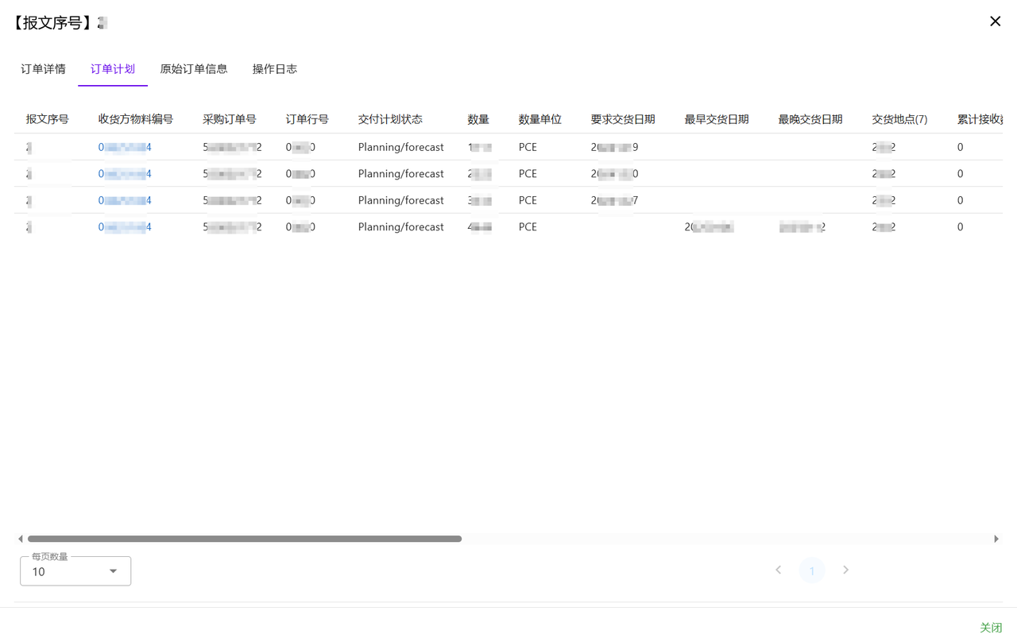This screenshot has width=1017, height=642.
Task: Switch to the 操作日志 tab
Action: click(275, 69)
